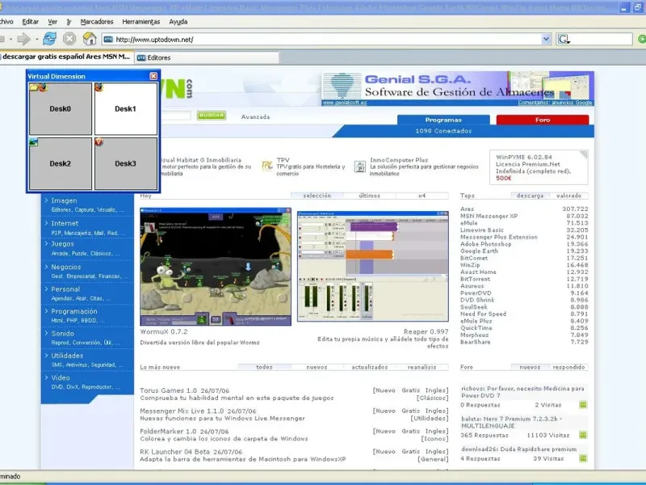Click the folder icon on Desk0
The image size is (646, 485).
pyautogui.click(x=34, y=87)
